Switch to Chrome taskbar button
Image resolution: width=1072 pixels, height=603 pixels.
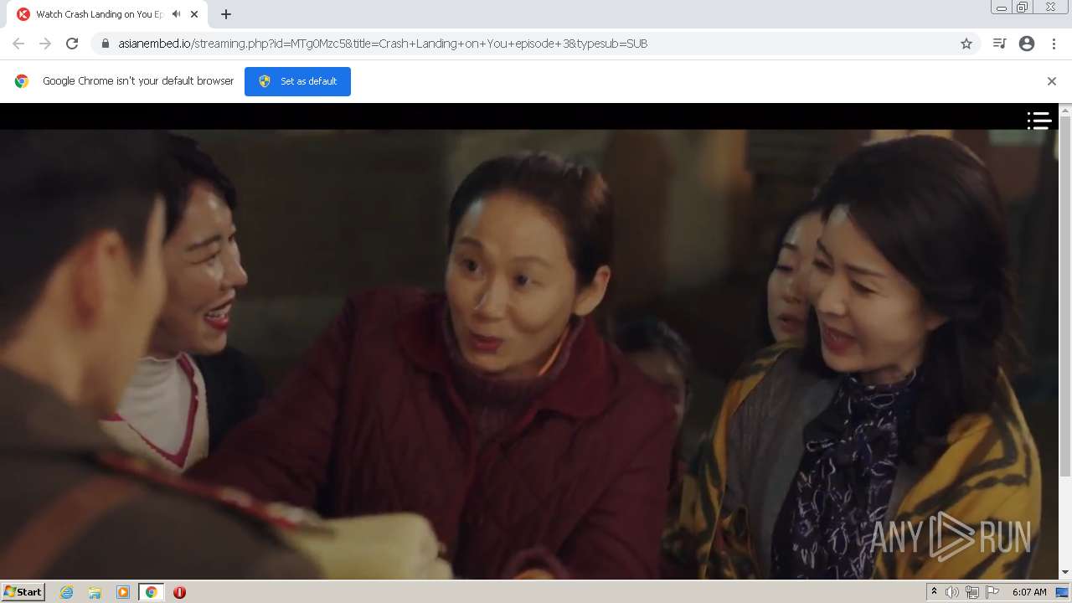point(152,592)
